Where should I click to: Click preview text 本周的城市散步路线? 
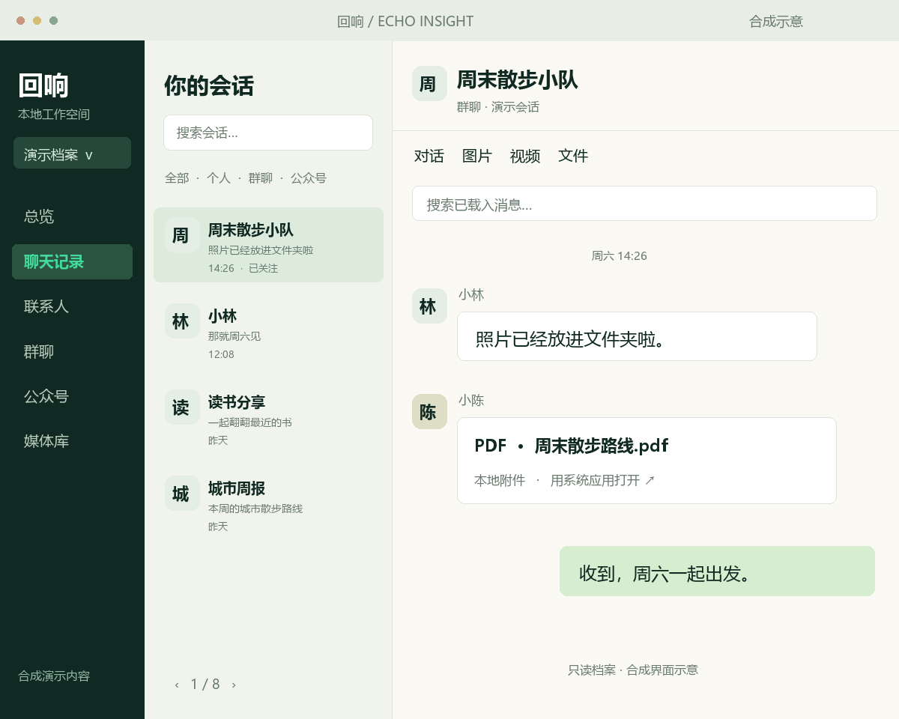pyautogui.click(x=255, y=509)
